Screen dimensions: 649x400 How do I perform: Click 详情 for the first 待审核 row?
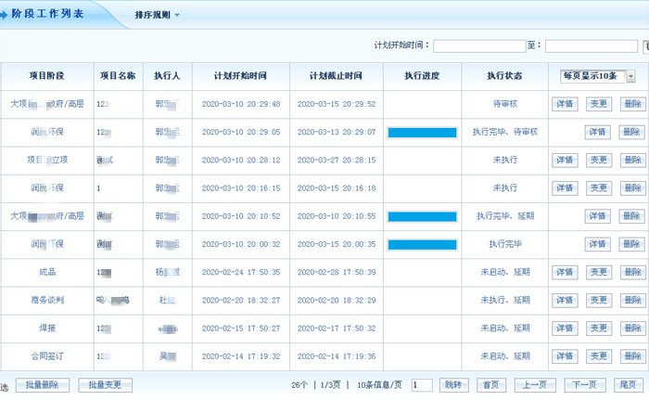[x=565, y=105]
